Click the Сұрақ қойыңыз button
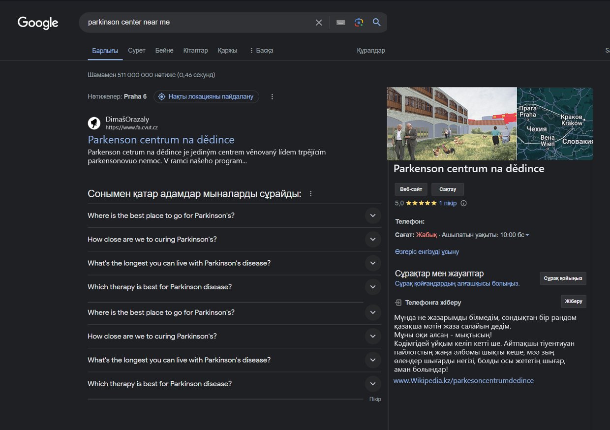610x430 pixels. (563, 278)
